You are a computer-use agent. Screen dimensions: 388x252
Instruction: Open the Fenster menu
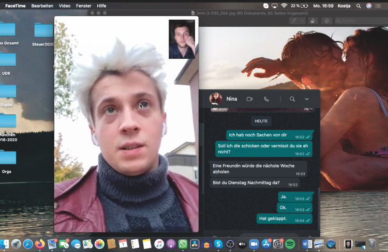tap(84, 6)
